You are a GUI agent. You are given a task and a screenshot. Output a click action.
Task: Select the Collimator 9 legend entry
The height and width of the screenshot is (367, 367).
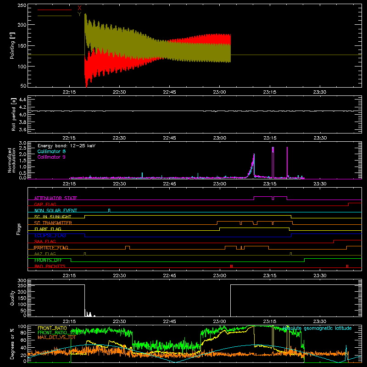[51, 157]
